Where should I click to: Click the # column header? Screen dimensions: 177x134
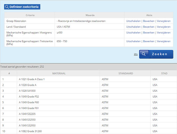(x=9, y=73)
